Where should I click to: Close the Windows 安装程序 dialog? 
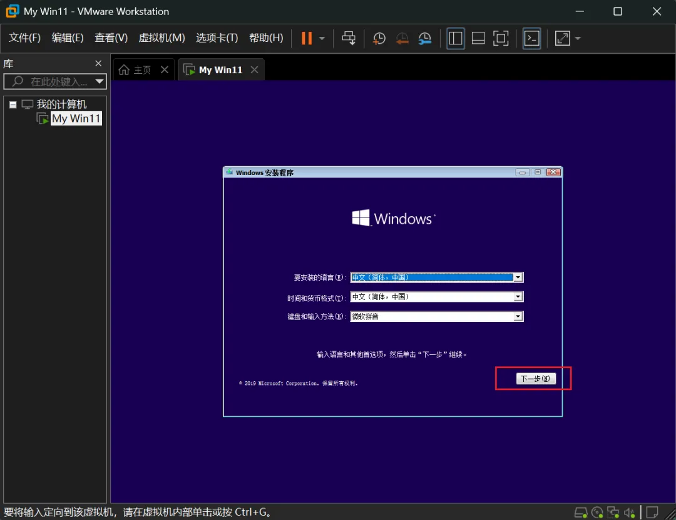553,172
